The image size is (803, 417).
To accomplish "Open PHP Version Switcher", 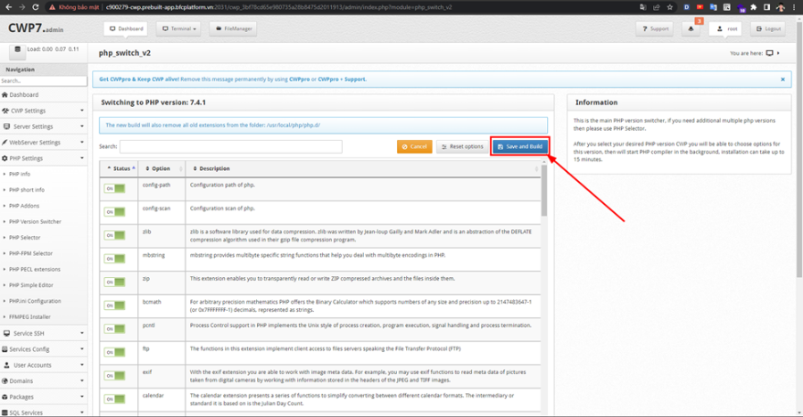I will click(35, 222).
